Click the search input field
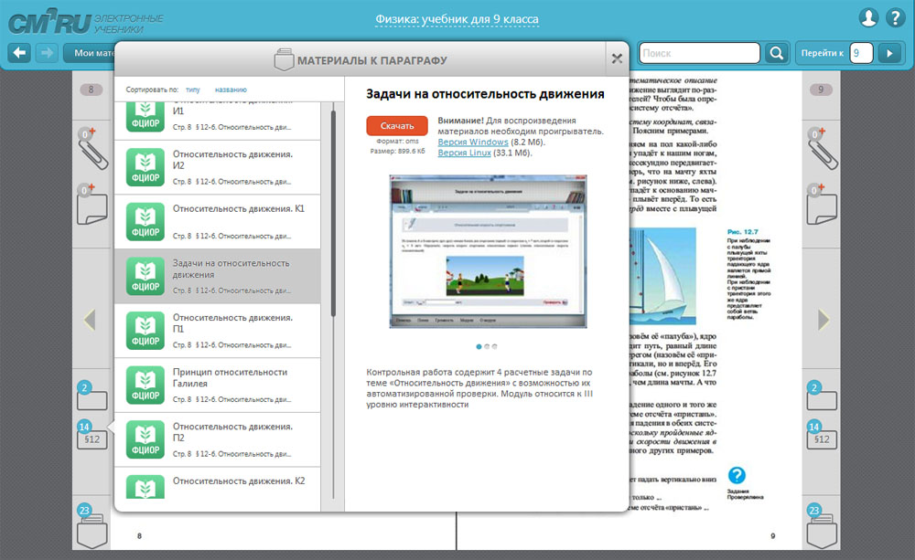This screenshot has height=560, width=915. (699, 53)
